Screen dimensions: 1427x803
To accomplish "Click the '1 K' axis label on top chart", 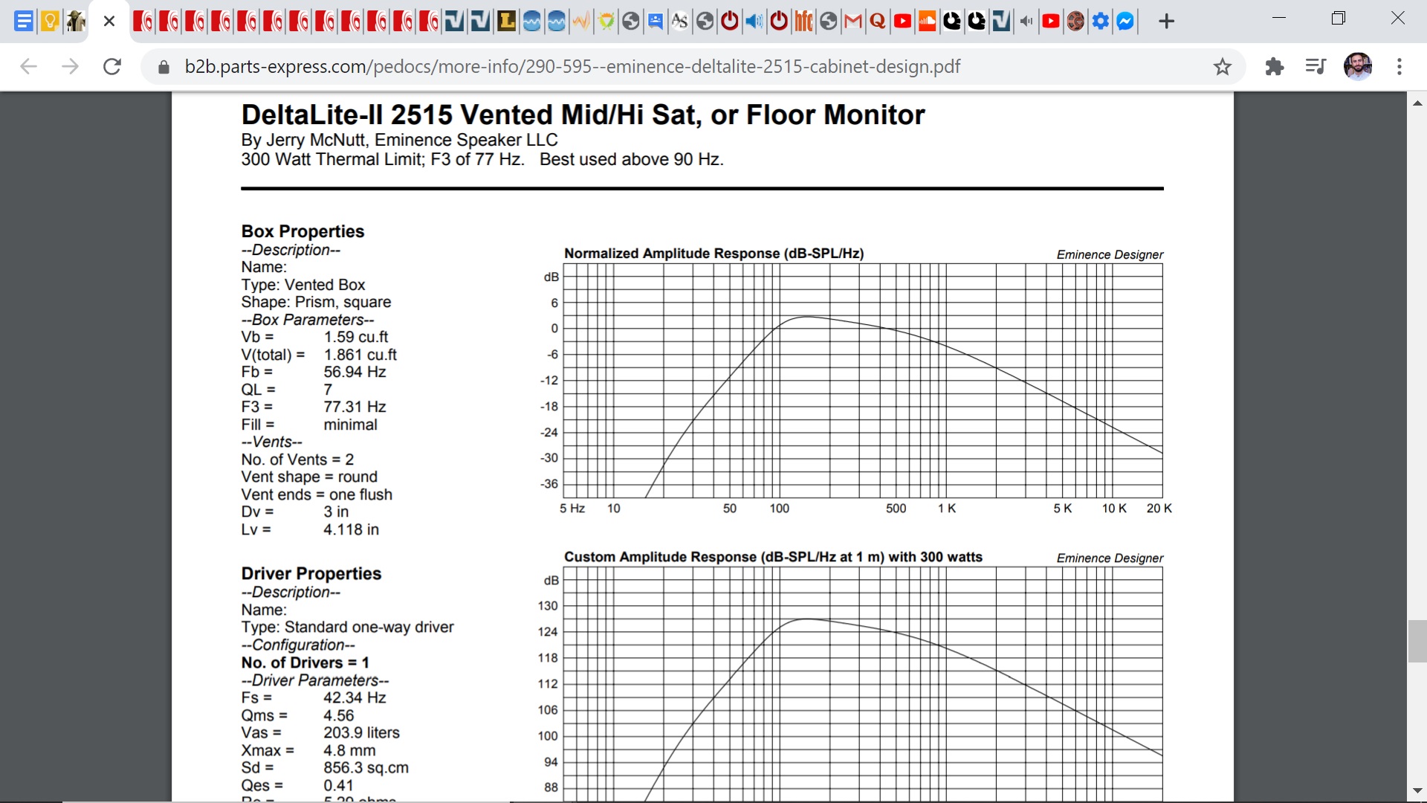I will point(947,509).
